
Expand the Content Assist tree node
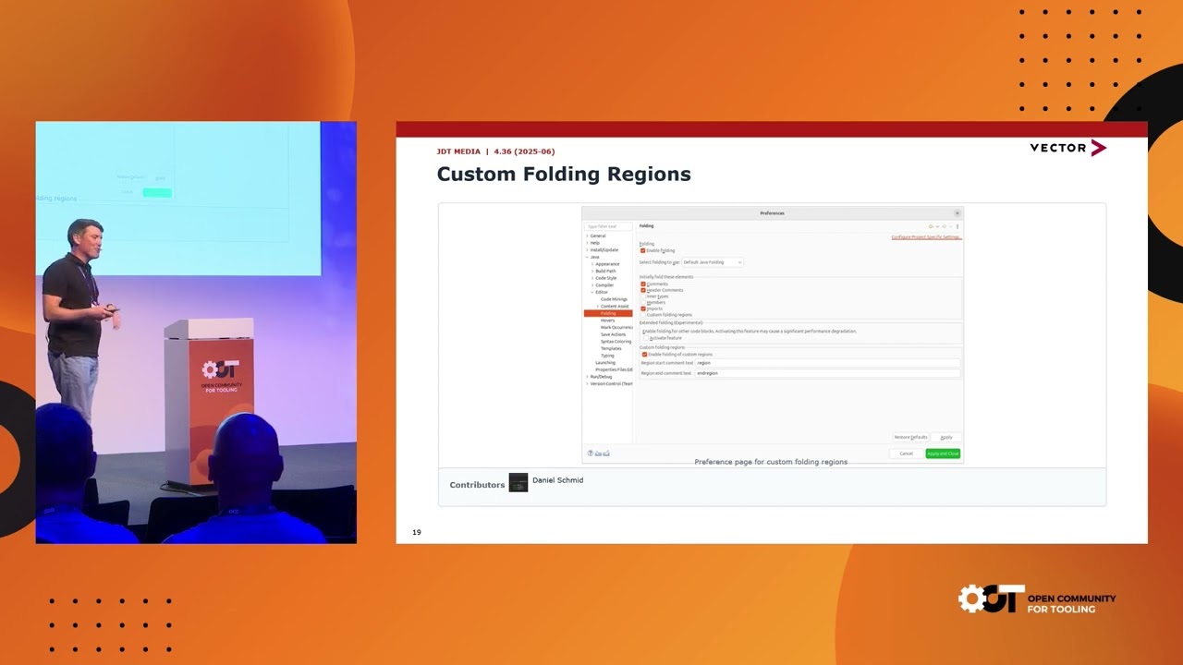(x=598, y=306)
